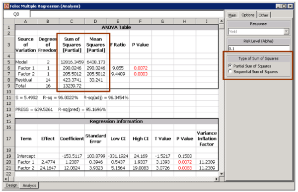
Task: Click the vertical scrollbar up arrow
Action: pyautogui.click(x=222, y=21)
